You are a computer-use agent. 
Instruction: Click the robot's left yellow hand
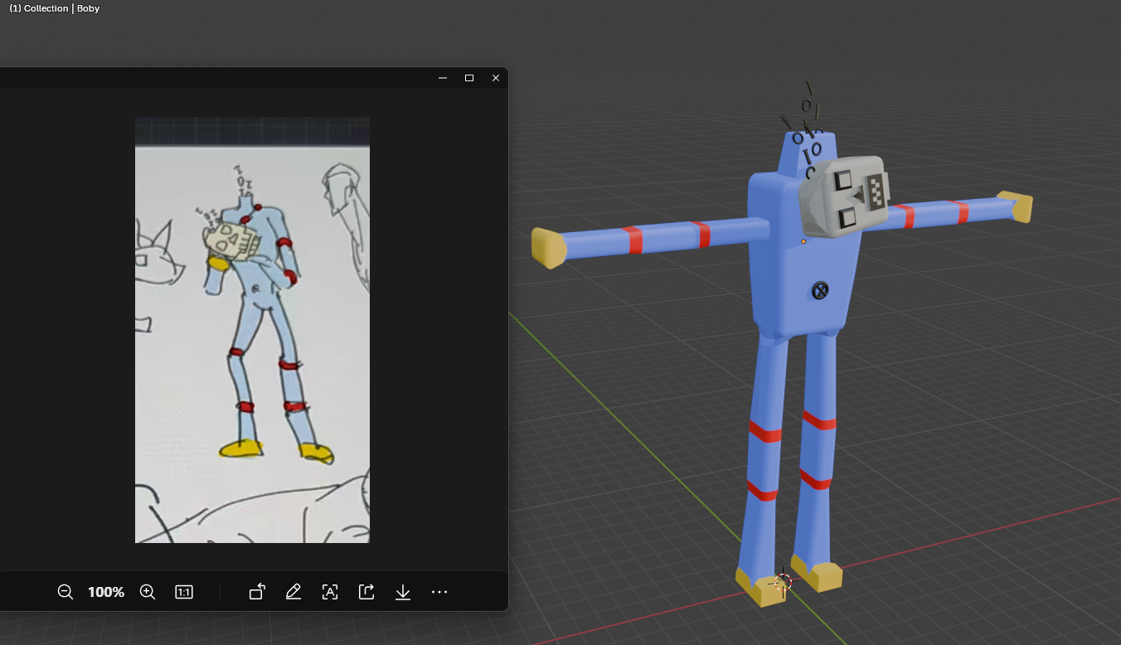[548, 248]
